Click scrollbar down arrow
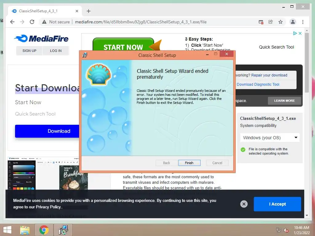The width and height of the screenshot is (315, 236). click(x=307, y=215)
